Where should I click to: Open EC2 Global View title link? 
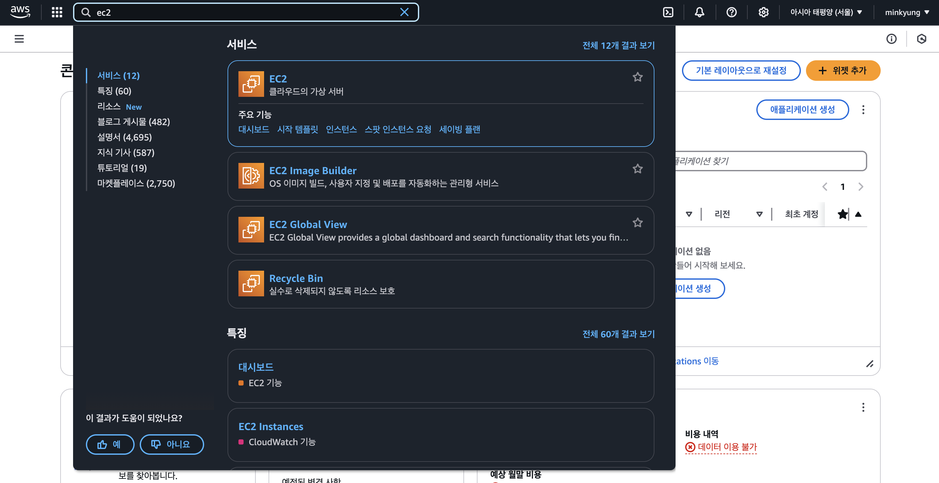308,225
